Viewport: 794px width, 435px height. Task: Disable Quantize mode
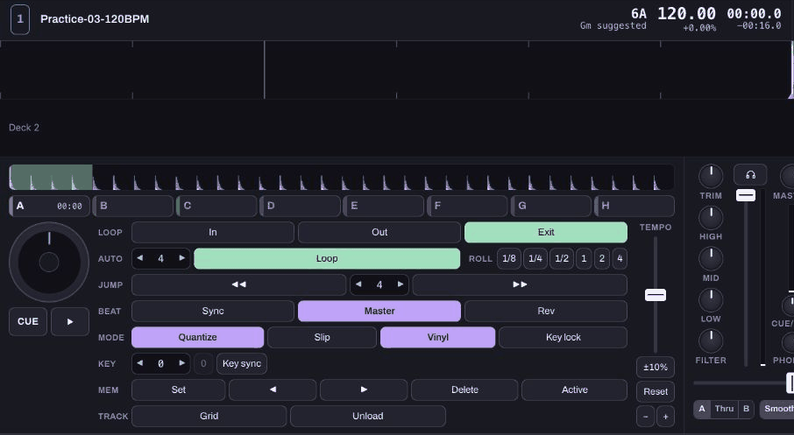click(x=197, y=337)
